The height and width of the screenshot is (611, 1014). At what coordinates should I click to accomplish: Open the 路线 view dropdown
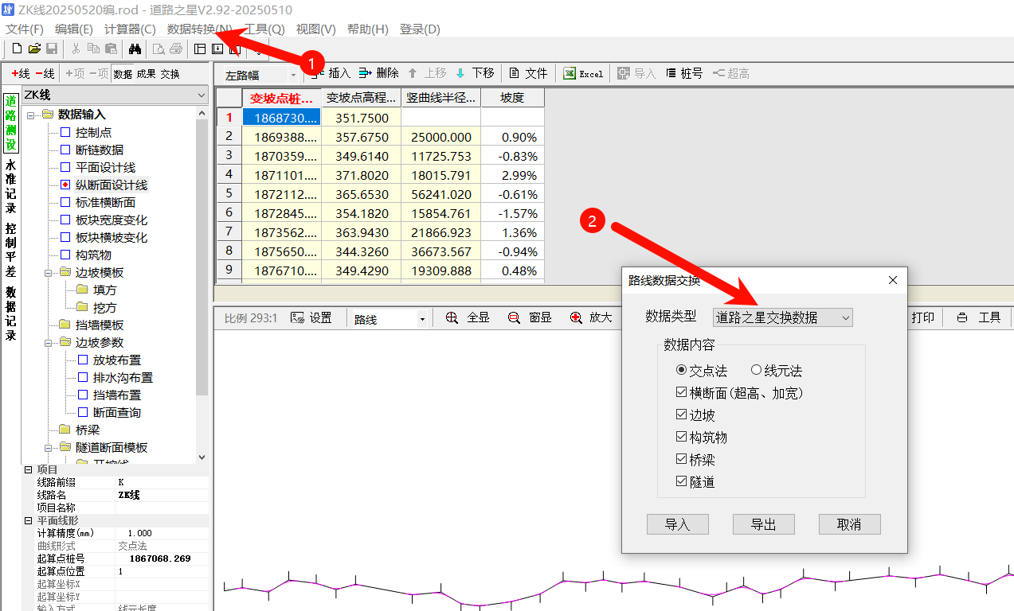coord(390,319)
